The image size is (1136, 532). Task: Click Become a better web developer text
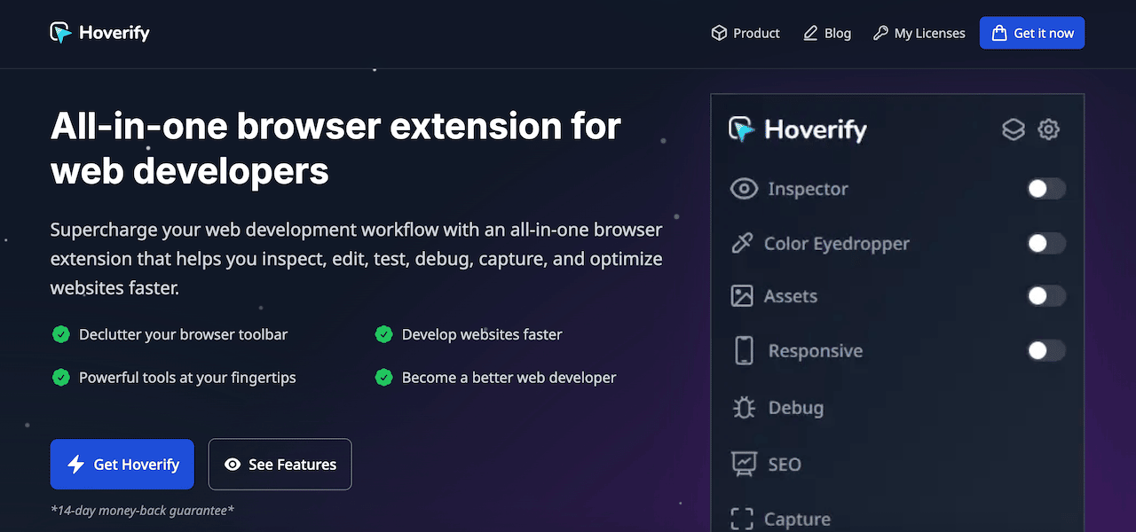509,377
